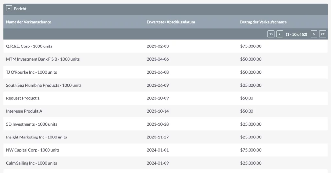Click the '(1 - 20 of 52)' pagination text
The image size is (331, 173).
pyautogui.click(x=296, y=34)
